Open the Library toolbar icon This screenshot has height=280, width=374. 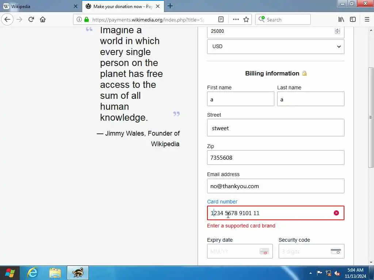(341, 20)
